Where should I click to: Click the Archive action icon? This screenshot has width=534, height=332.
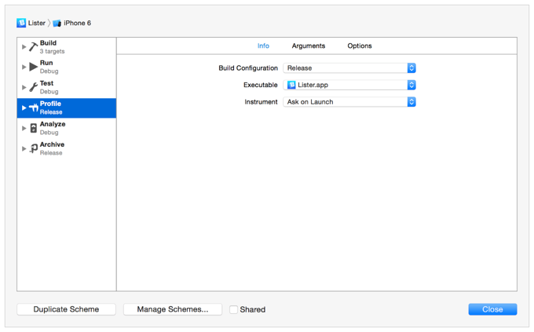pyautogui.click(x=33, y=148)
